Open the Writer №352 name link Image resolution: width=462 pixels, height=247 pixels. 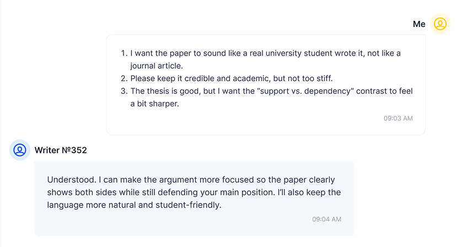click(61, 150)
